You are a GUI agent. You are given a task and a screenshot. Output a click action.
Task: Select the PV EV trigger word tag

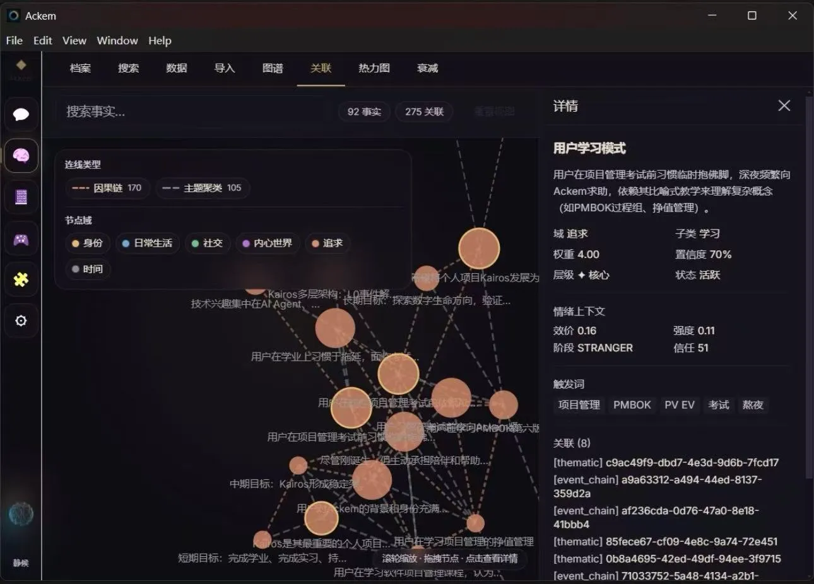point(680,405)
